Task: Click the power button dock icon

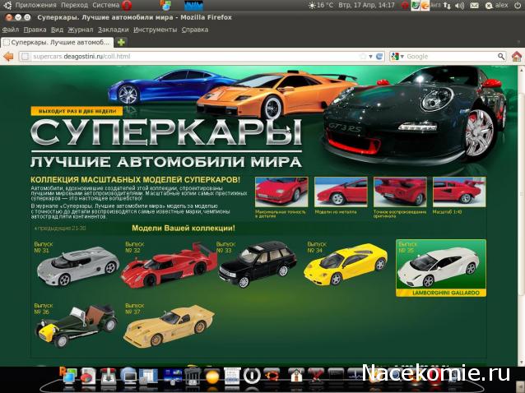Action: 252,376
